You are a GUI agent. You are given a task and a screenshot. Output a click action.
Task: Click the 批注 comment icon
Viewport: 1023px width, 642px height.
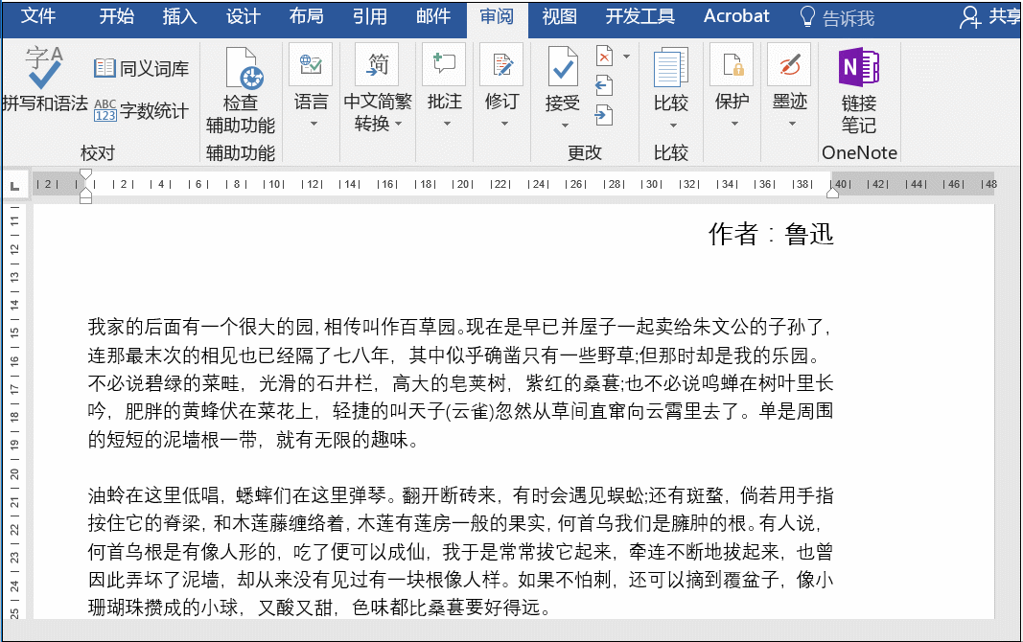coord(444,64)
